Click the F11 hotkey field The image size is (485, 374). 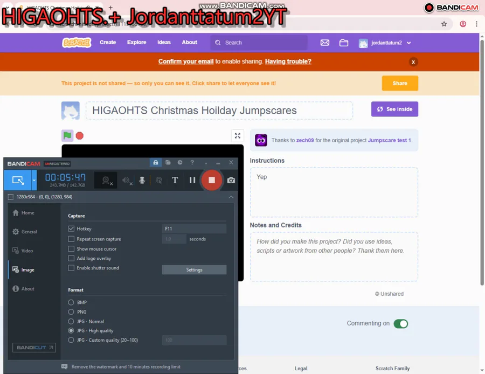(194, 228)
